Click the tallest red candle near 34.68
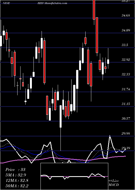Image resolution: width=135 pixels, height=190 pixels. pyautogui.click(x=97, y=35)
